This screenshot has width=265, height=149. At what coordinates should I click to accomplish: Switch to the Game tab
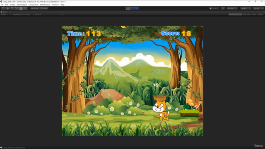pyautogui.click(x=5, y=12)
